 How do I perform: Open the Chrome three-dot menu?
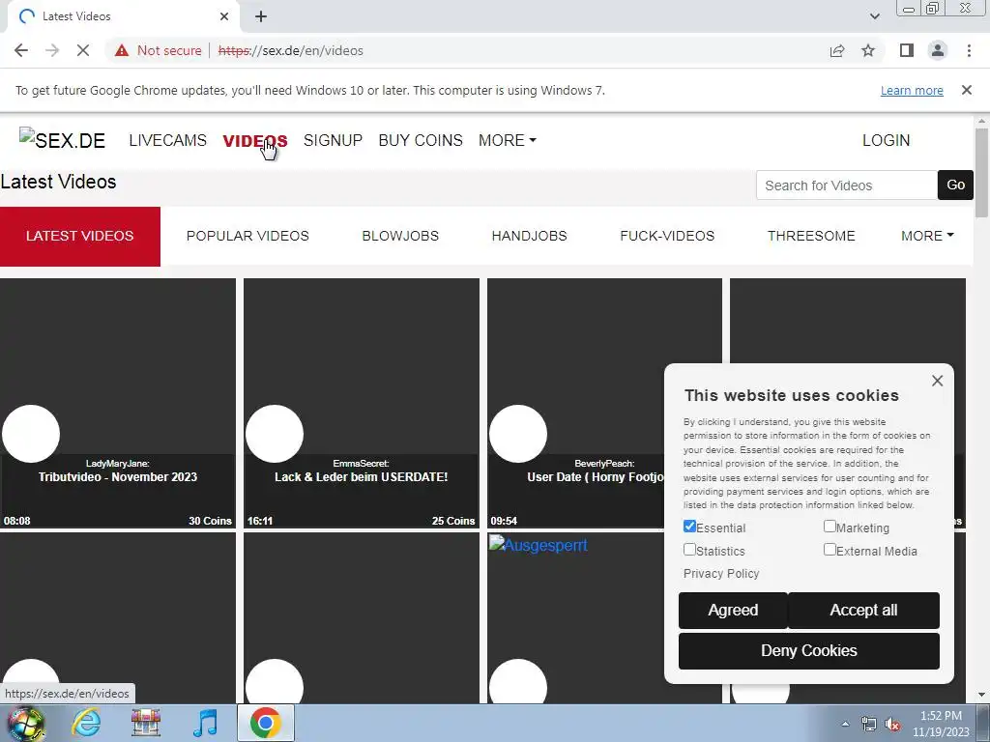click(969, 50)
